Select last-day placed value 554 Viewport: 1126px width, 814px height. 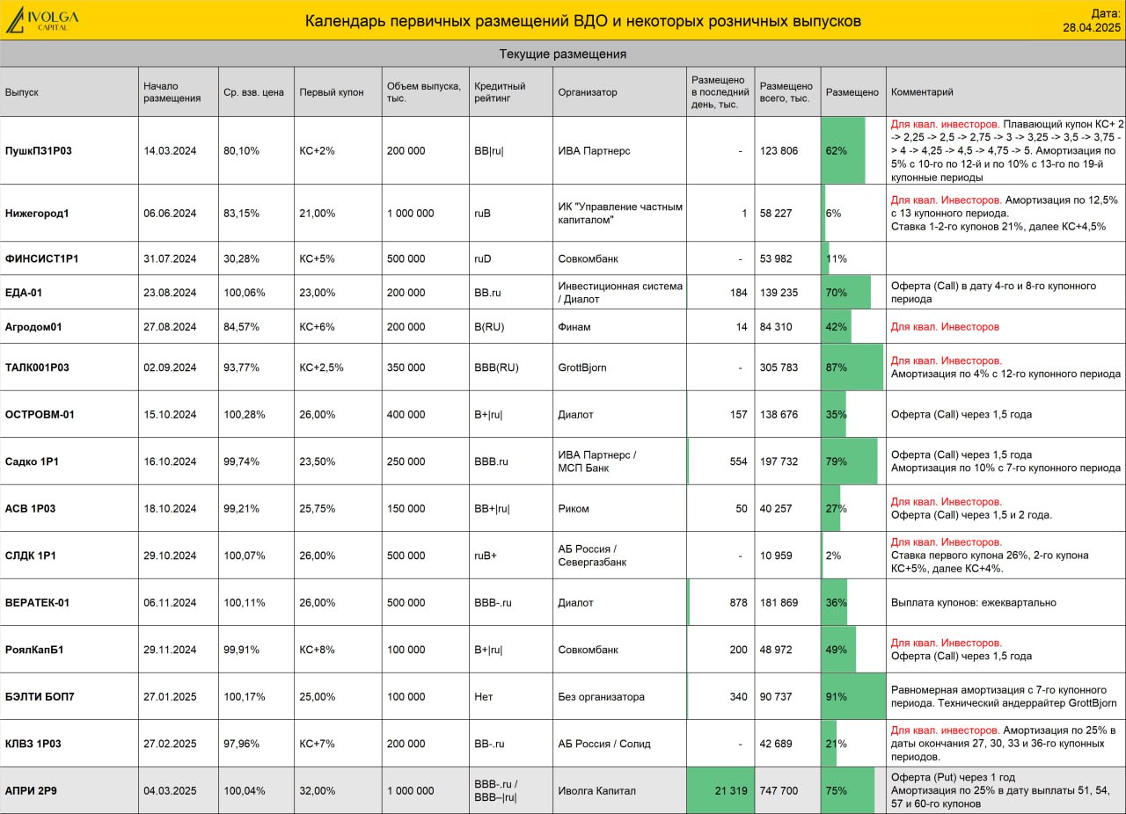point(738,462)
